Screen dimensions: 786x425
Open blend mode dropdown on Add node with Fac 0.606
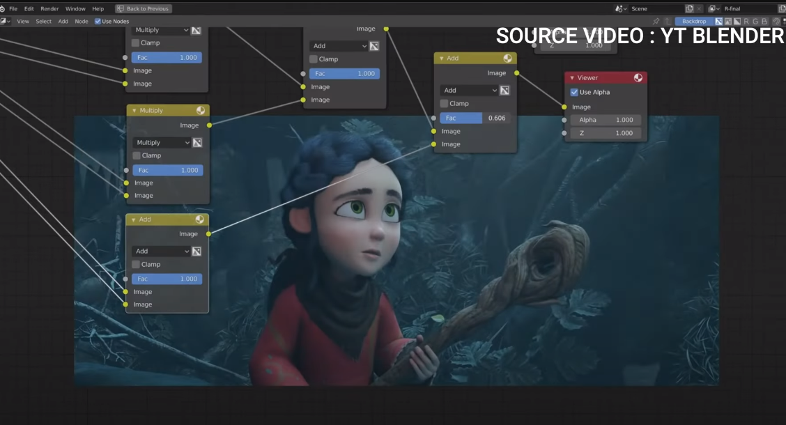[469, 90]
